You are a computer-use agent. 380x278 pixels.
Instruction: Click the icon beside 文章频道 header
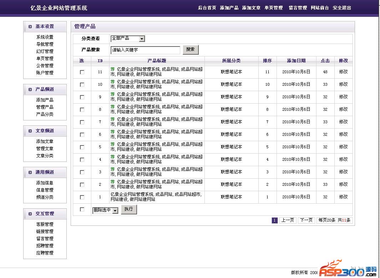(30, 131)
